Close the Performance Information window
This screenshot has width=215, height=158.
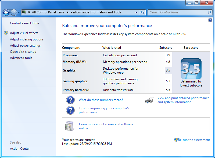click(207, 3)
